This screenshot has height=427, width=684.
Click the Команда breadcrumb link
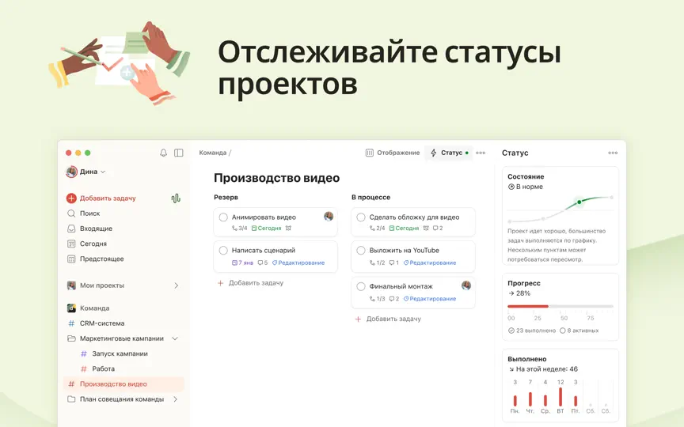coord(212,153)
